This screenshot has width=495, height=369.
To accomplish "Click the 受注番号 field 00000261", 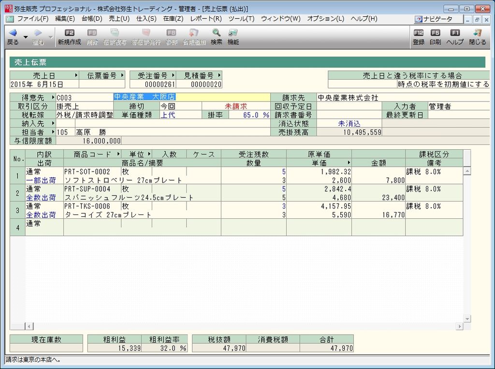I will tap(153, 84).
